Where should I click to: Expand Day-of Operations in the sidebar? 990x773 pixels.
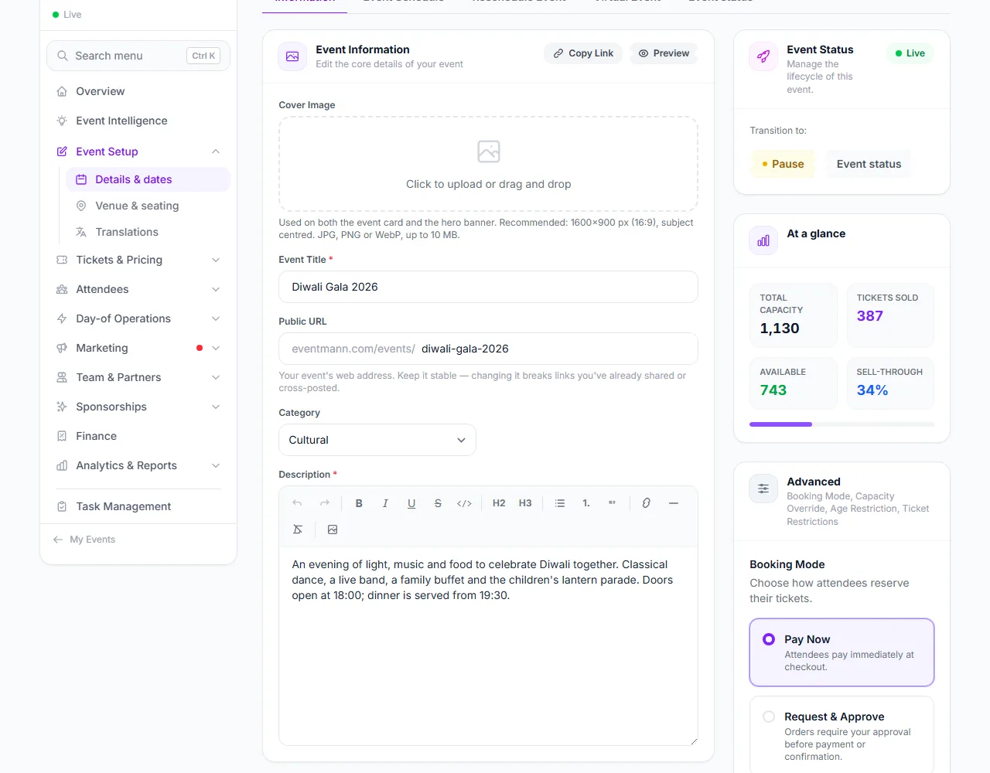pos(138,318)
